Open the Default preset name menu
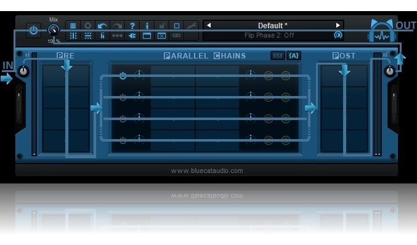Viewport: 417px width, 245px height. point(273,25)
